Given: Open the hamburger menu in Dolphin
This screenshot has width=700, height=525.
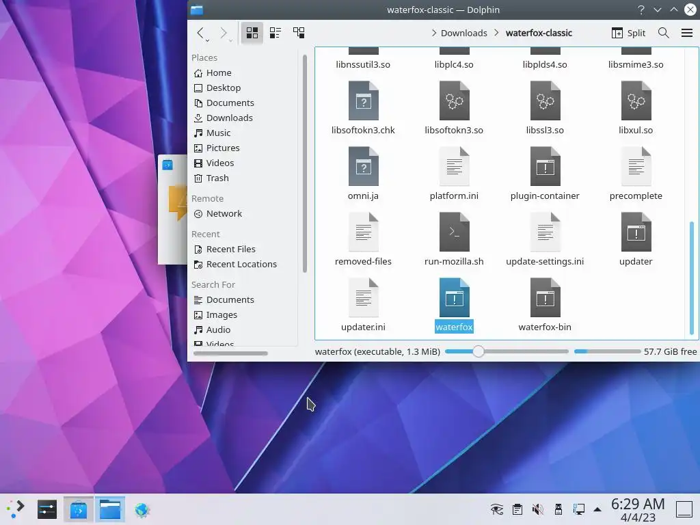Looking at the screenshot, I should pyautogui.click(x=687, y=33).
